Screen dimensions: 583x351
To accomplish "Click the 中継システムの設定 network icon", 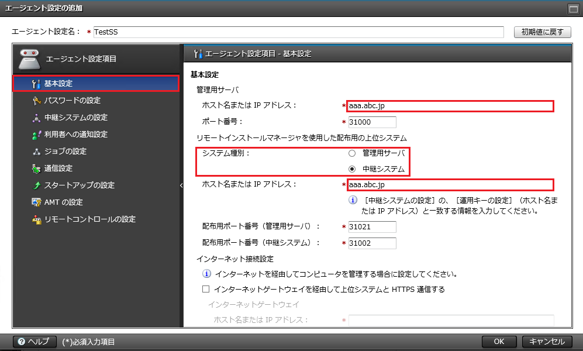I will pyautogui.click(x=36, y=118).
